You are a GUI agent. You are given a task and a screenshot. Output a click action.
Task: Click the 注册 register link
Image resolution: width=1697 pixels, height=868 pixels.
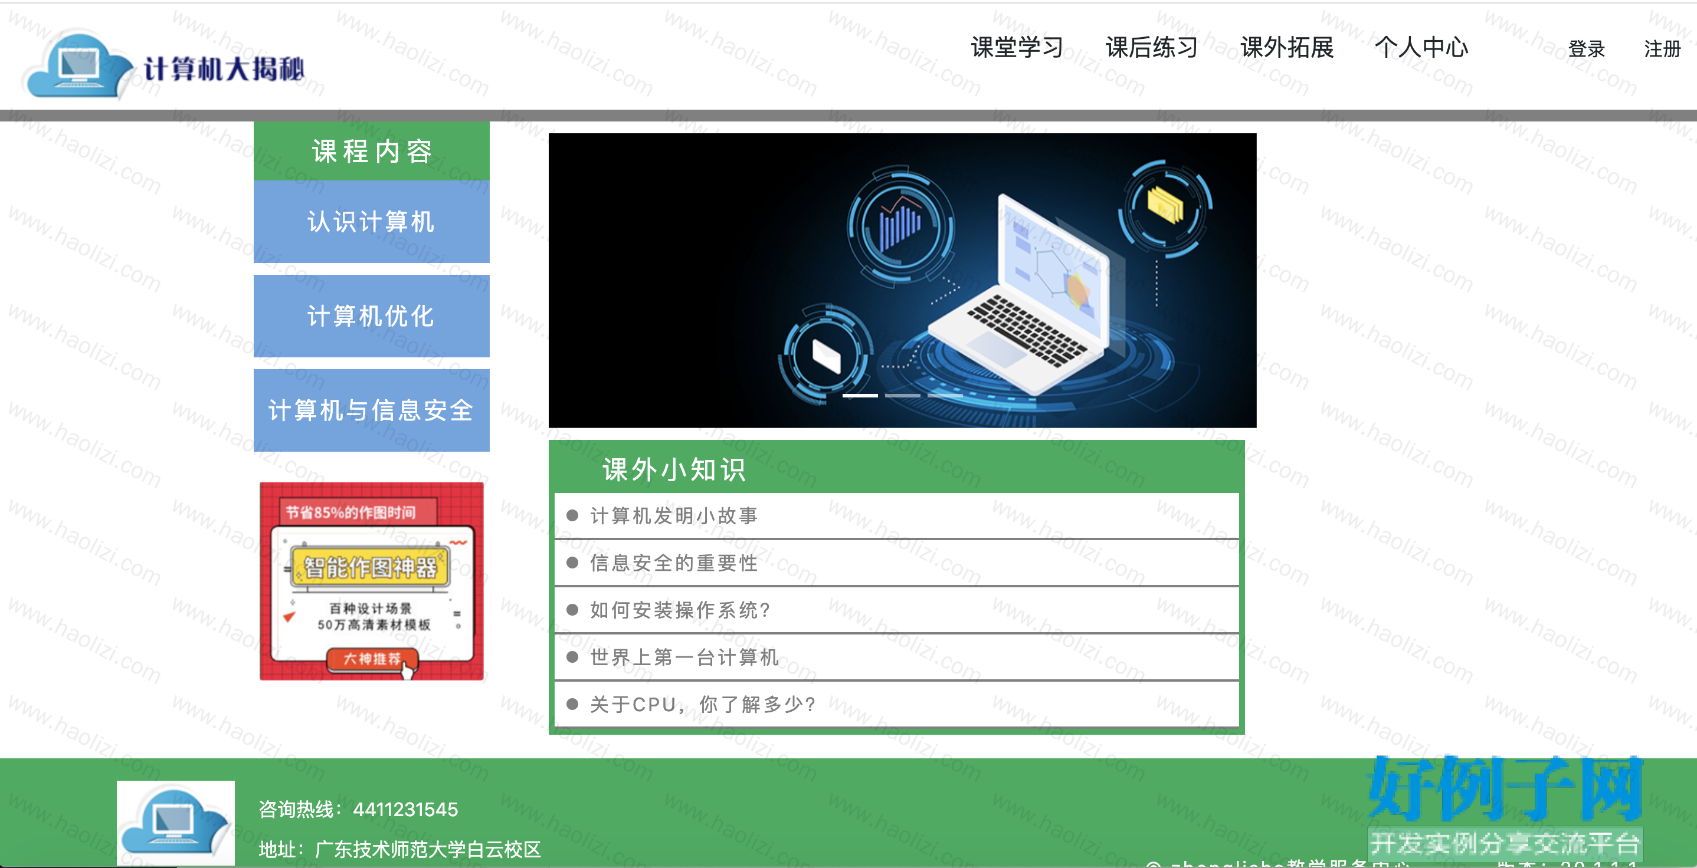[x=1662, y=49]
